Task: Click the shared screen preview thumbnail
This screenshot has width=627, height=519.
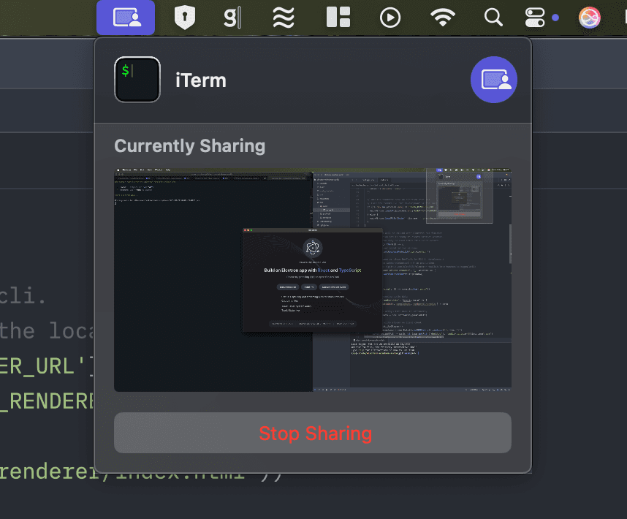Action: point(313,281)
